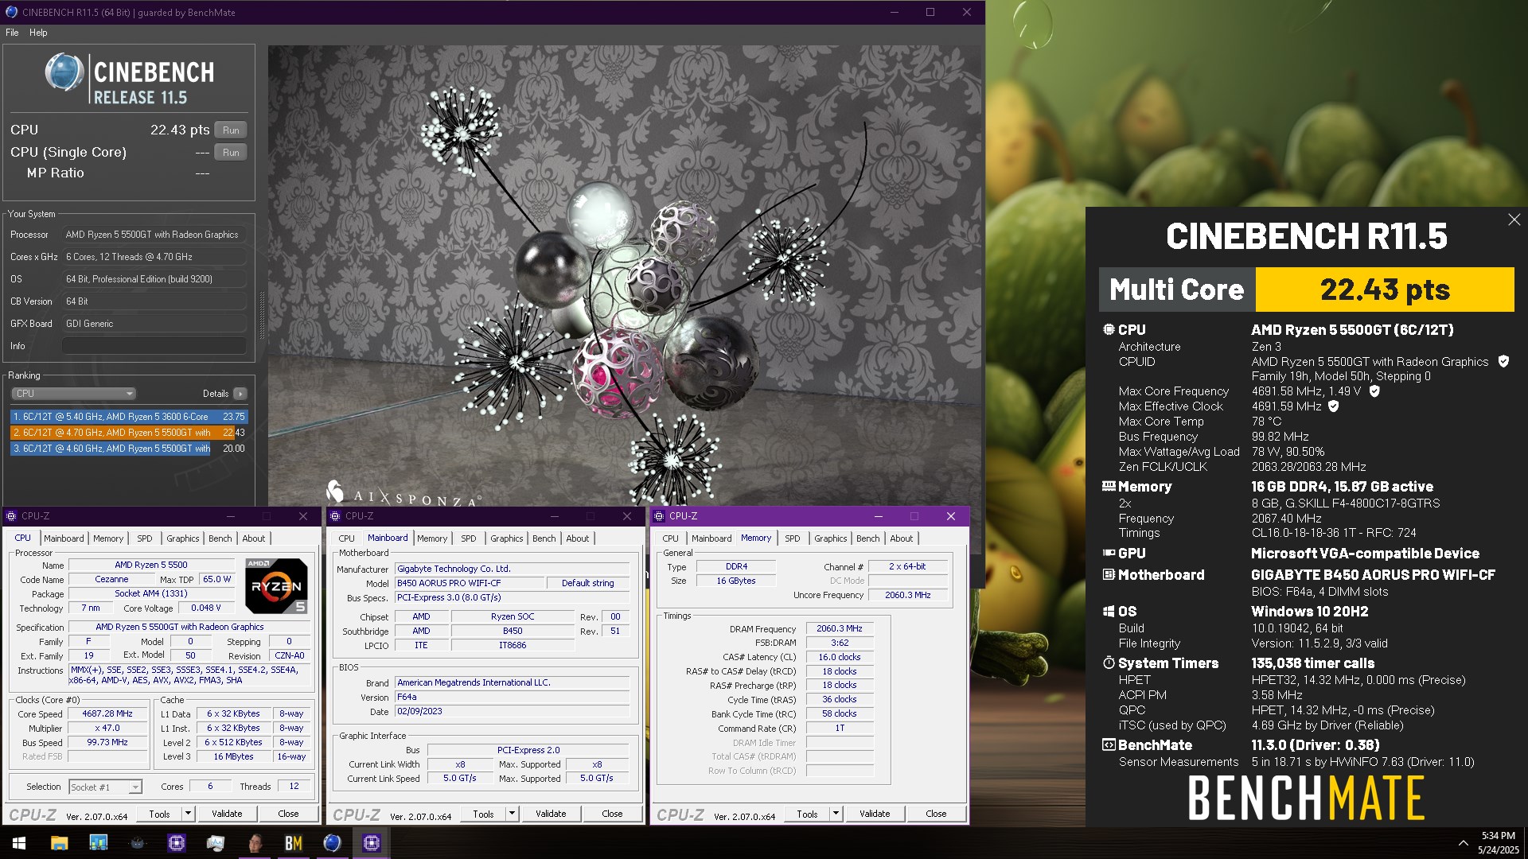Click the Ryzen 5 logo in CPU-Z

276,586
